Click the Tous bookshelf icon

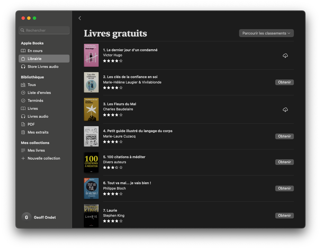(x=23, y=85)
